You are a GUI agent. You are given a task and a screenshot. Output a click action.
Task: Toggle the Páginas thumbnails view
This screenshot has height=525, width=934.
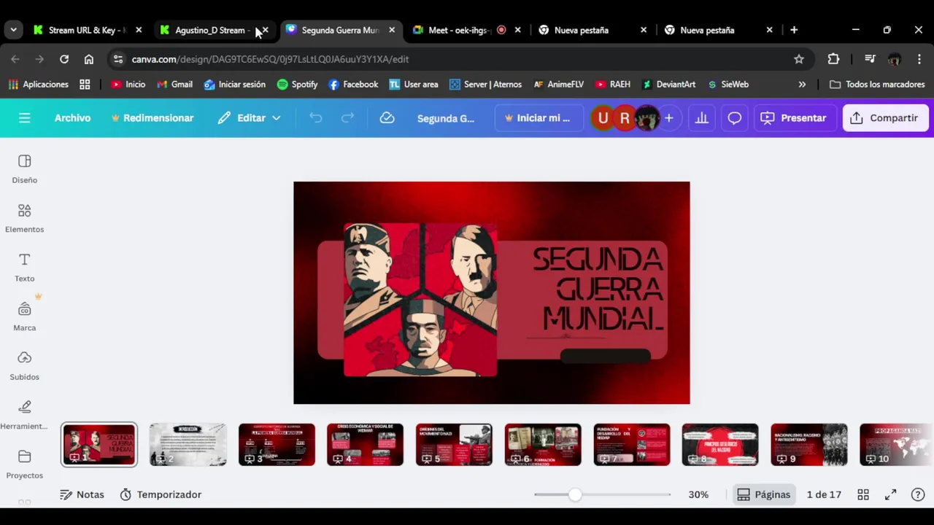tap(764, 494)
